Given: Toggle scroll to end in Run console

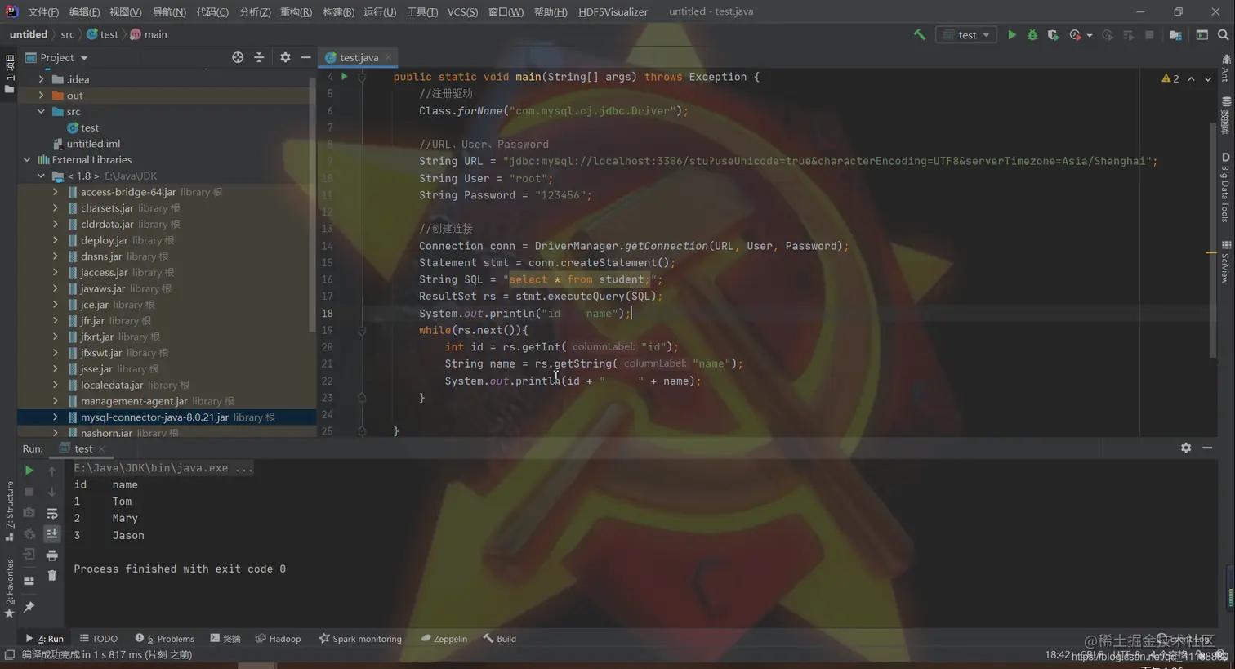Looking at the screenshot, I should (x=51, y=533).
